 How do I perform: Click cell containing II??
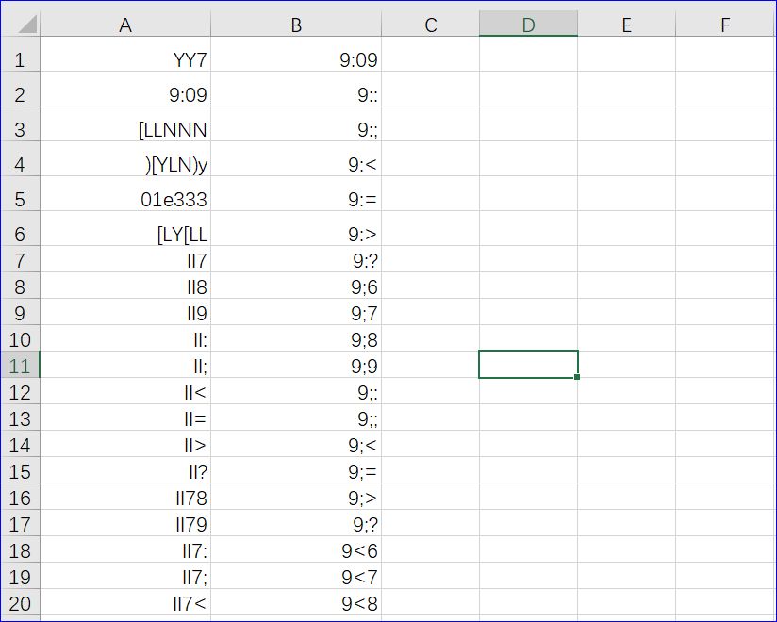tap(125, 471)
